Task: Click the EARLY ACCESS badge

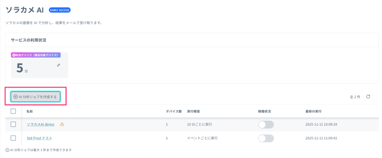Action: click(60, 10)
